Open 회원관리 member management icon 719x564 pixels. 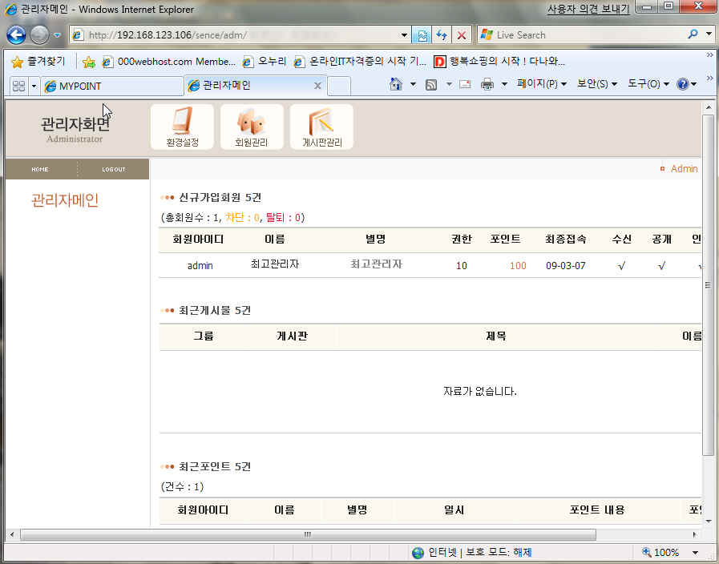click(x=251, y=127)
